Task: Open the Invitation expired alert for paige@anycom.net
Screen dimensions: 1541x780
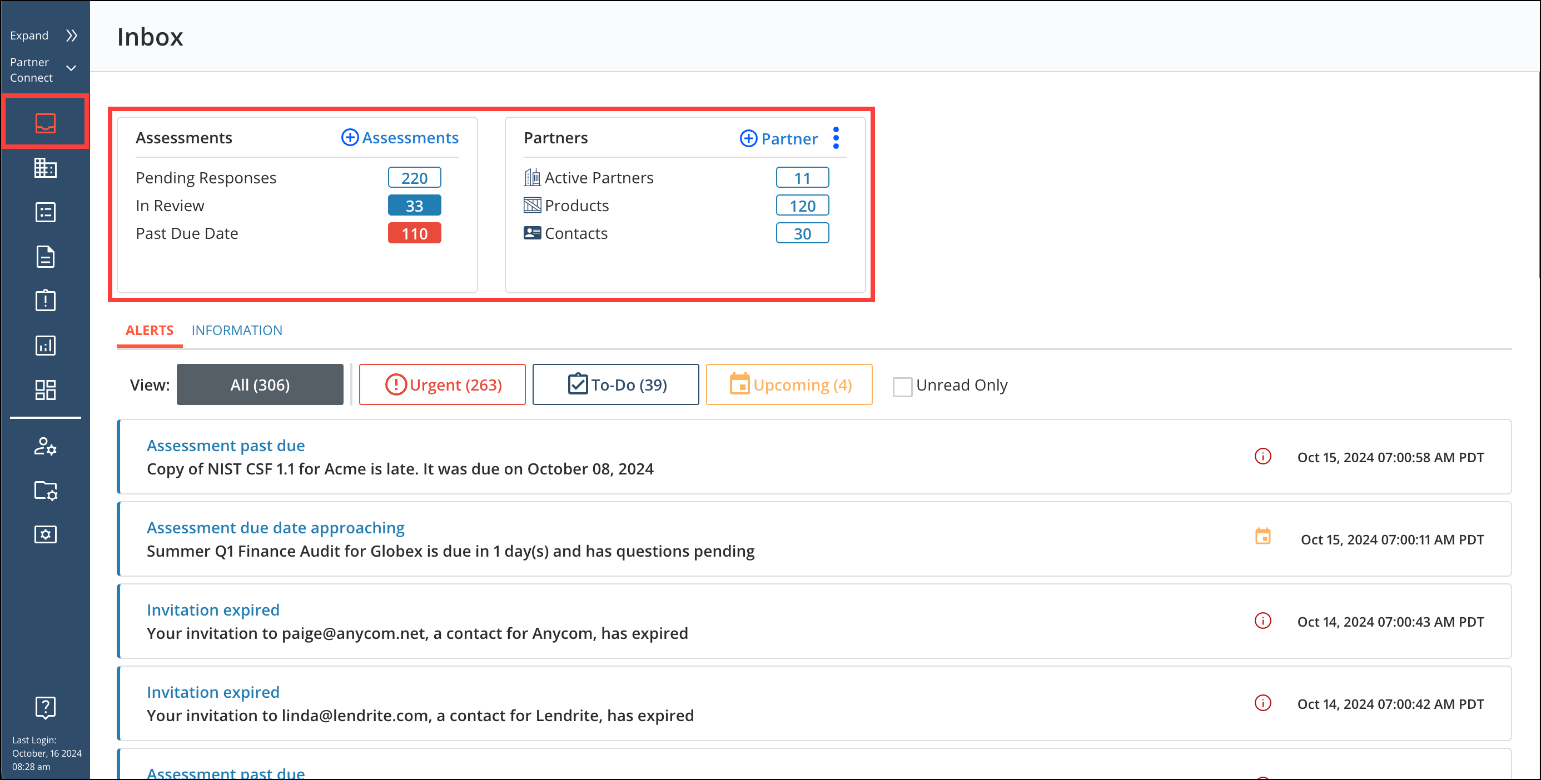Action: 213,609
